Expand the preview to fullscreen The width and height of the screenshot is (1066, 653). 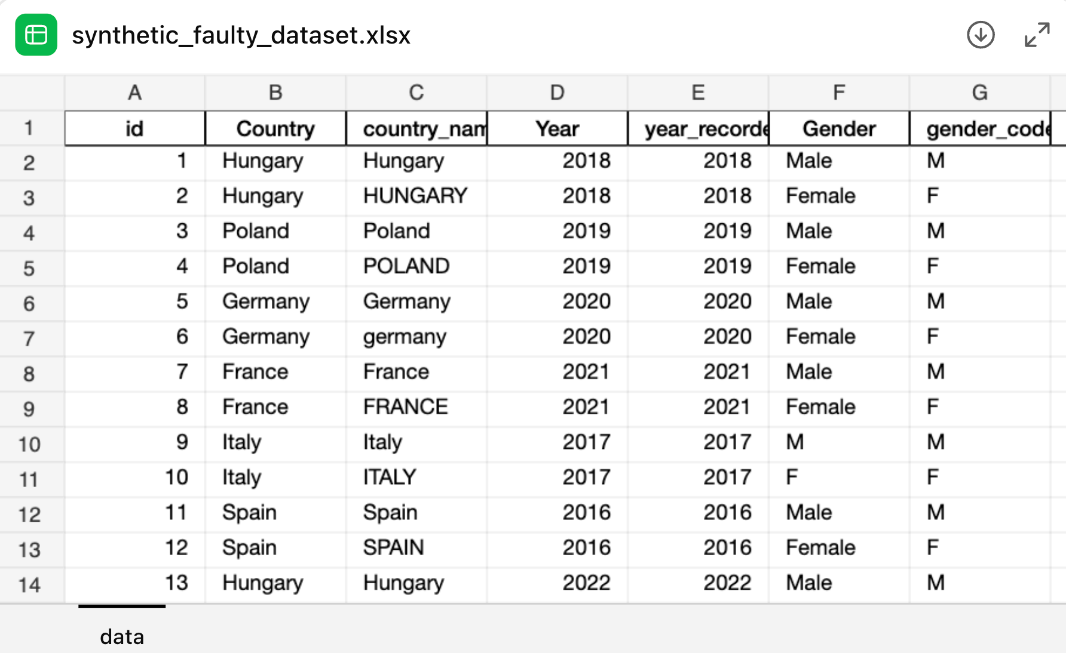1037,35
